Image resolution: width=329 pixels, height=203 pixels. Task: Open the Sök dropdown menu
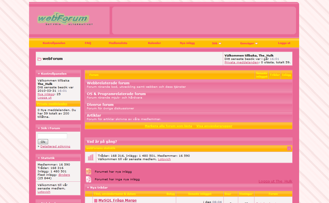point(217,43)
